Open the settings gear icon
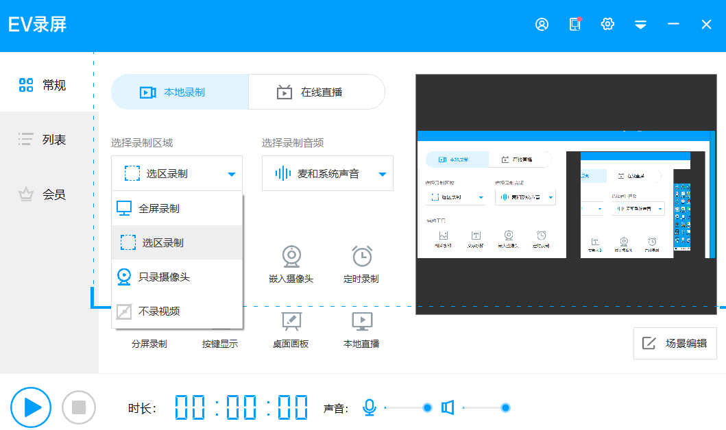Image resolution: width=726 pixels, height=430 pixels. click(x=607, y=24)
